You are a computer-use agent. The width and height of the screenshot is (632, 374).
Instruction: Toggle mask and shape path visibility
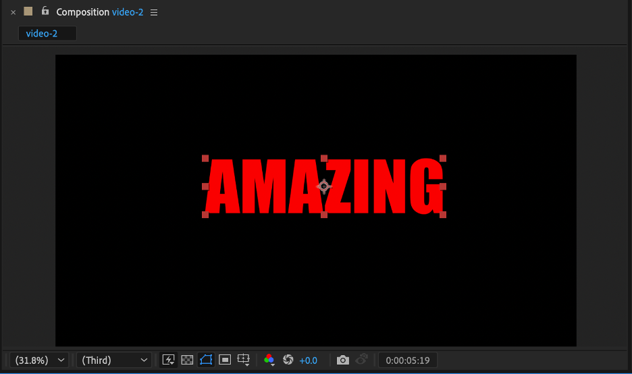coord(207,360)
